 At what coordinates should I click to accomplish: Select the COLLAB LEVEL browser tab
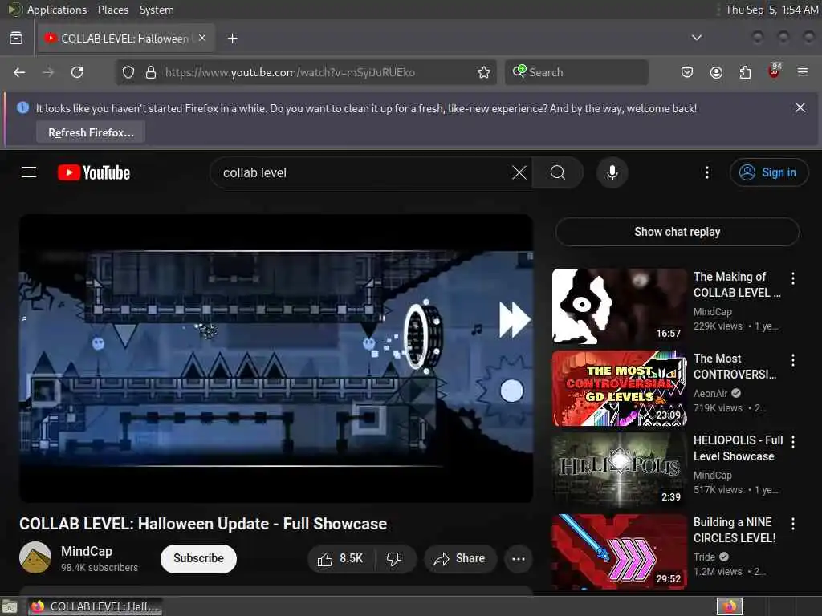click(x=126, y=38)
